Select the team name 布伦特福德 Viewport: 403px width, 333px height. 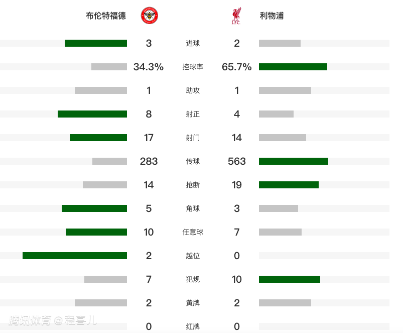[105, 16]
